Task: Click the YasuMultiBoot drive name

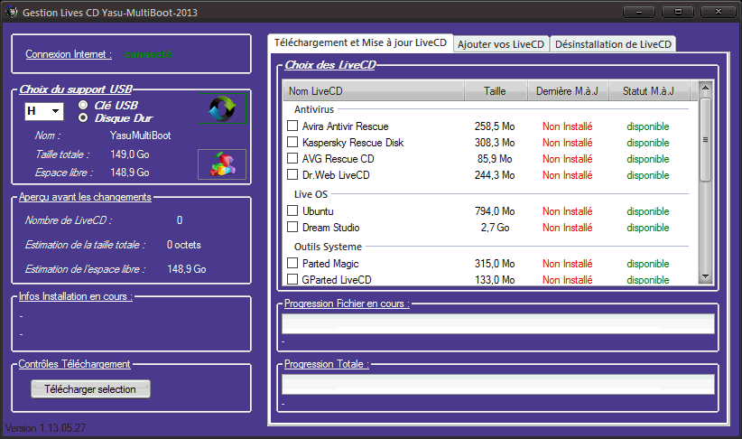Action: click(140, 135)
